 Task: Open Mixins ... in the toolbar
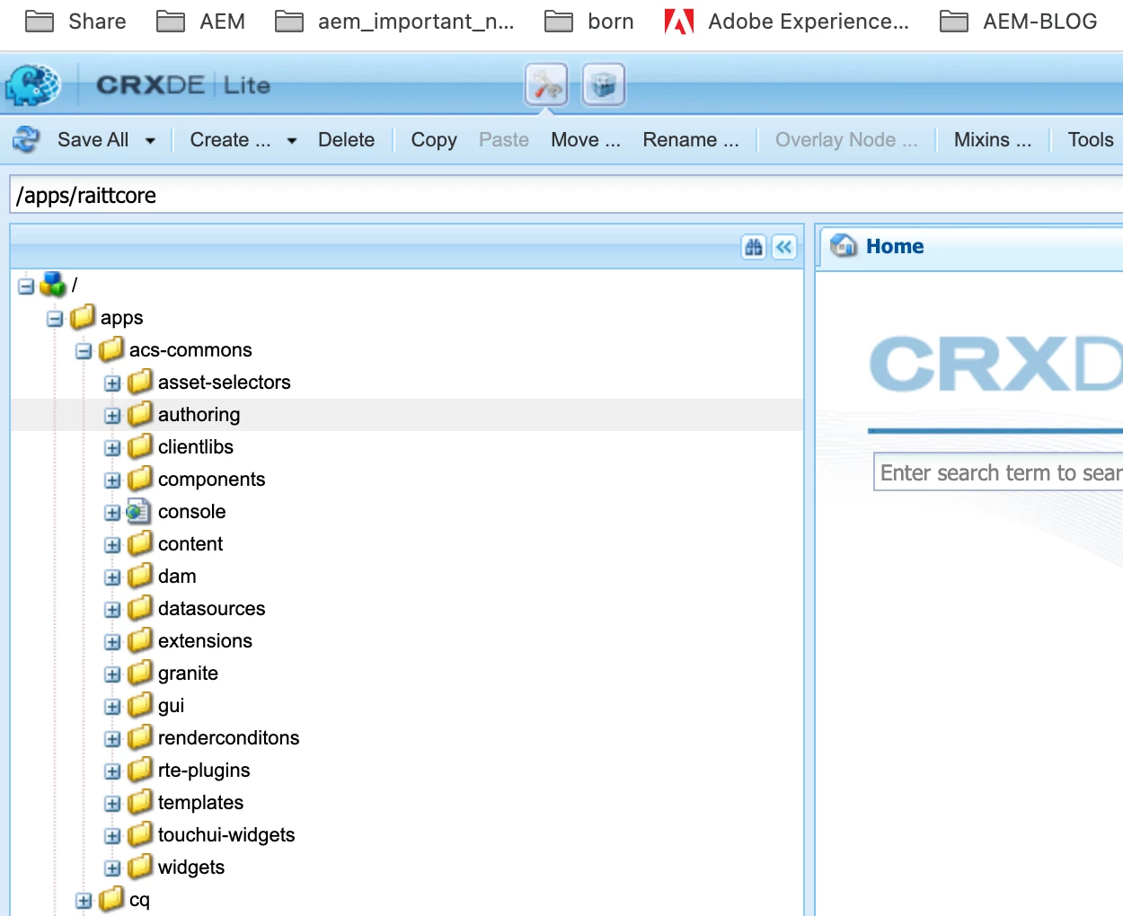pyautogui.click(x=993, y=139)
